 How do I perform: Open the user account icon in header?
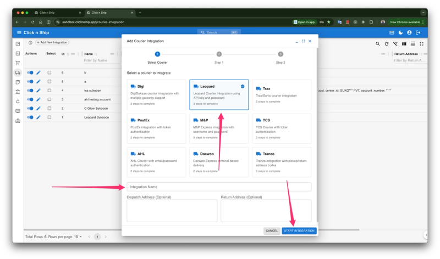click(x=409, y=32)
